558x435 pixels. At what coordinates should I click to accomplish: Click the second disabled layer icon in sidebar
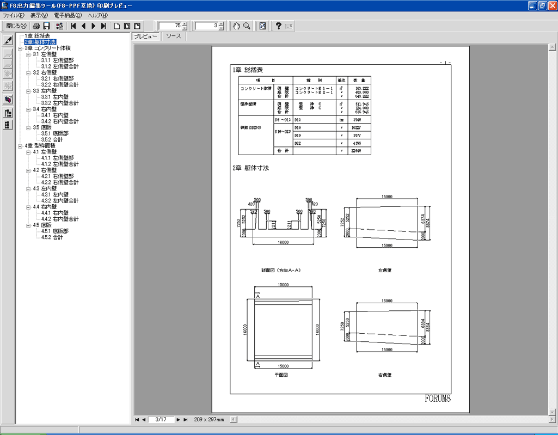point(8,64)
